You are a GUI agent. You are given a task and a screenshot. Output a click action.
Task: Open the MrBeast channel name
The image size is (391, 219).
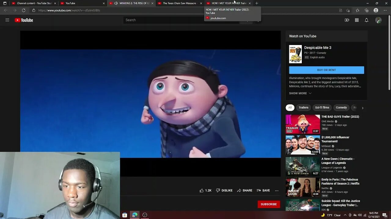point(326,146)
